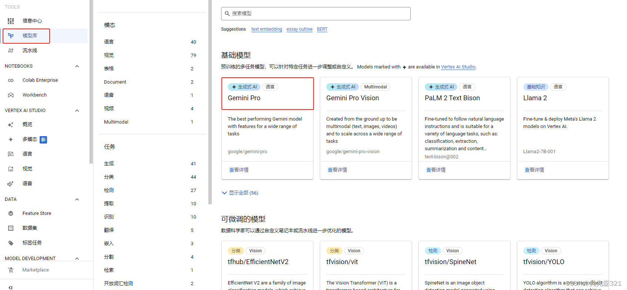
Task: Click the 基础知识 badge on Llama 2
Action: 536,87
